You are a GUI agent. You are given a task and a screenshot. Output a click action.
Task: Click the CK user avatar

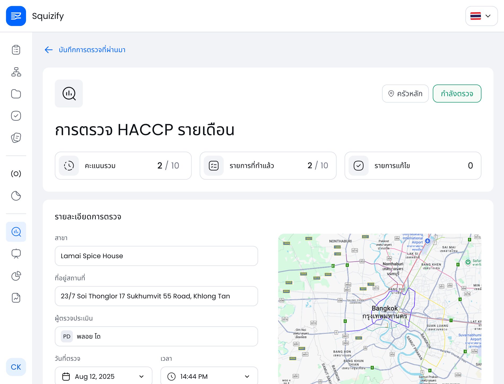pos(16,367)
